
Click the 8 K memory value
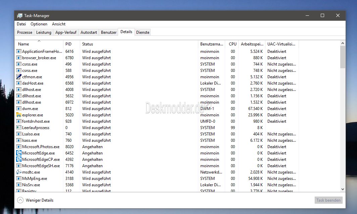(260, 127)
